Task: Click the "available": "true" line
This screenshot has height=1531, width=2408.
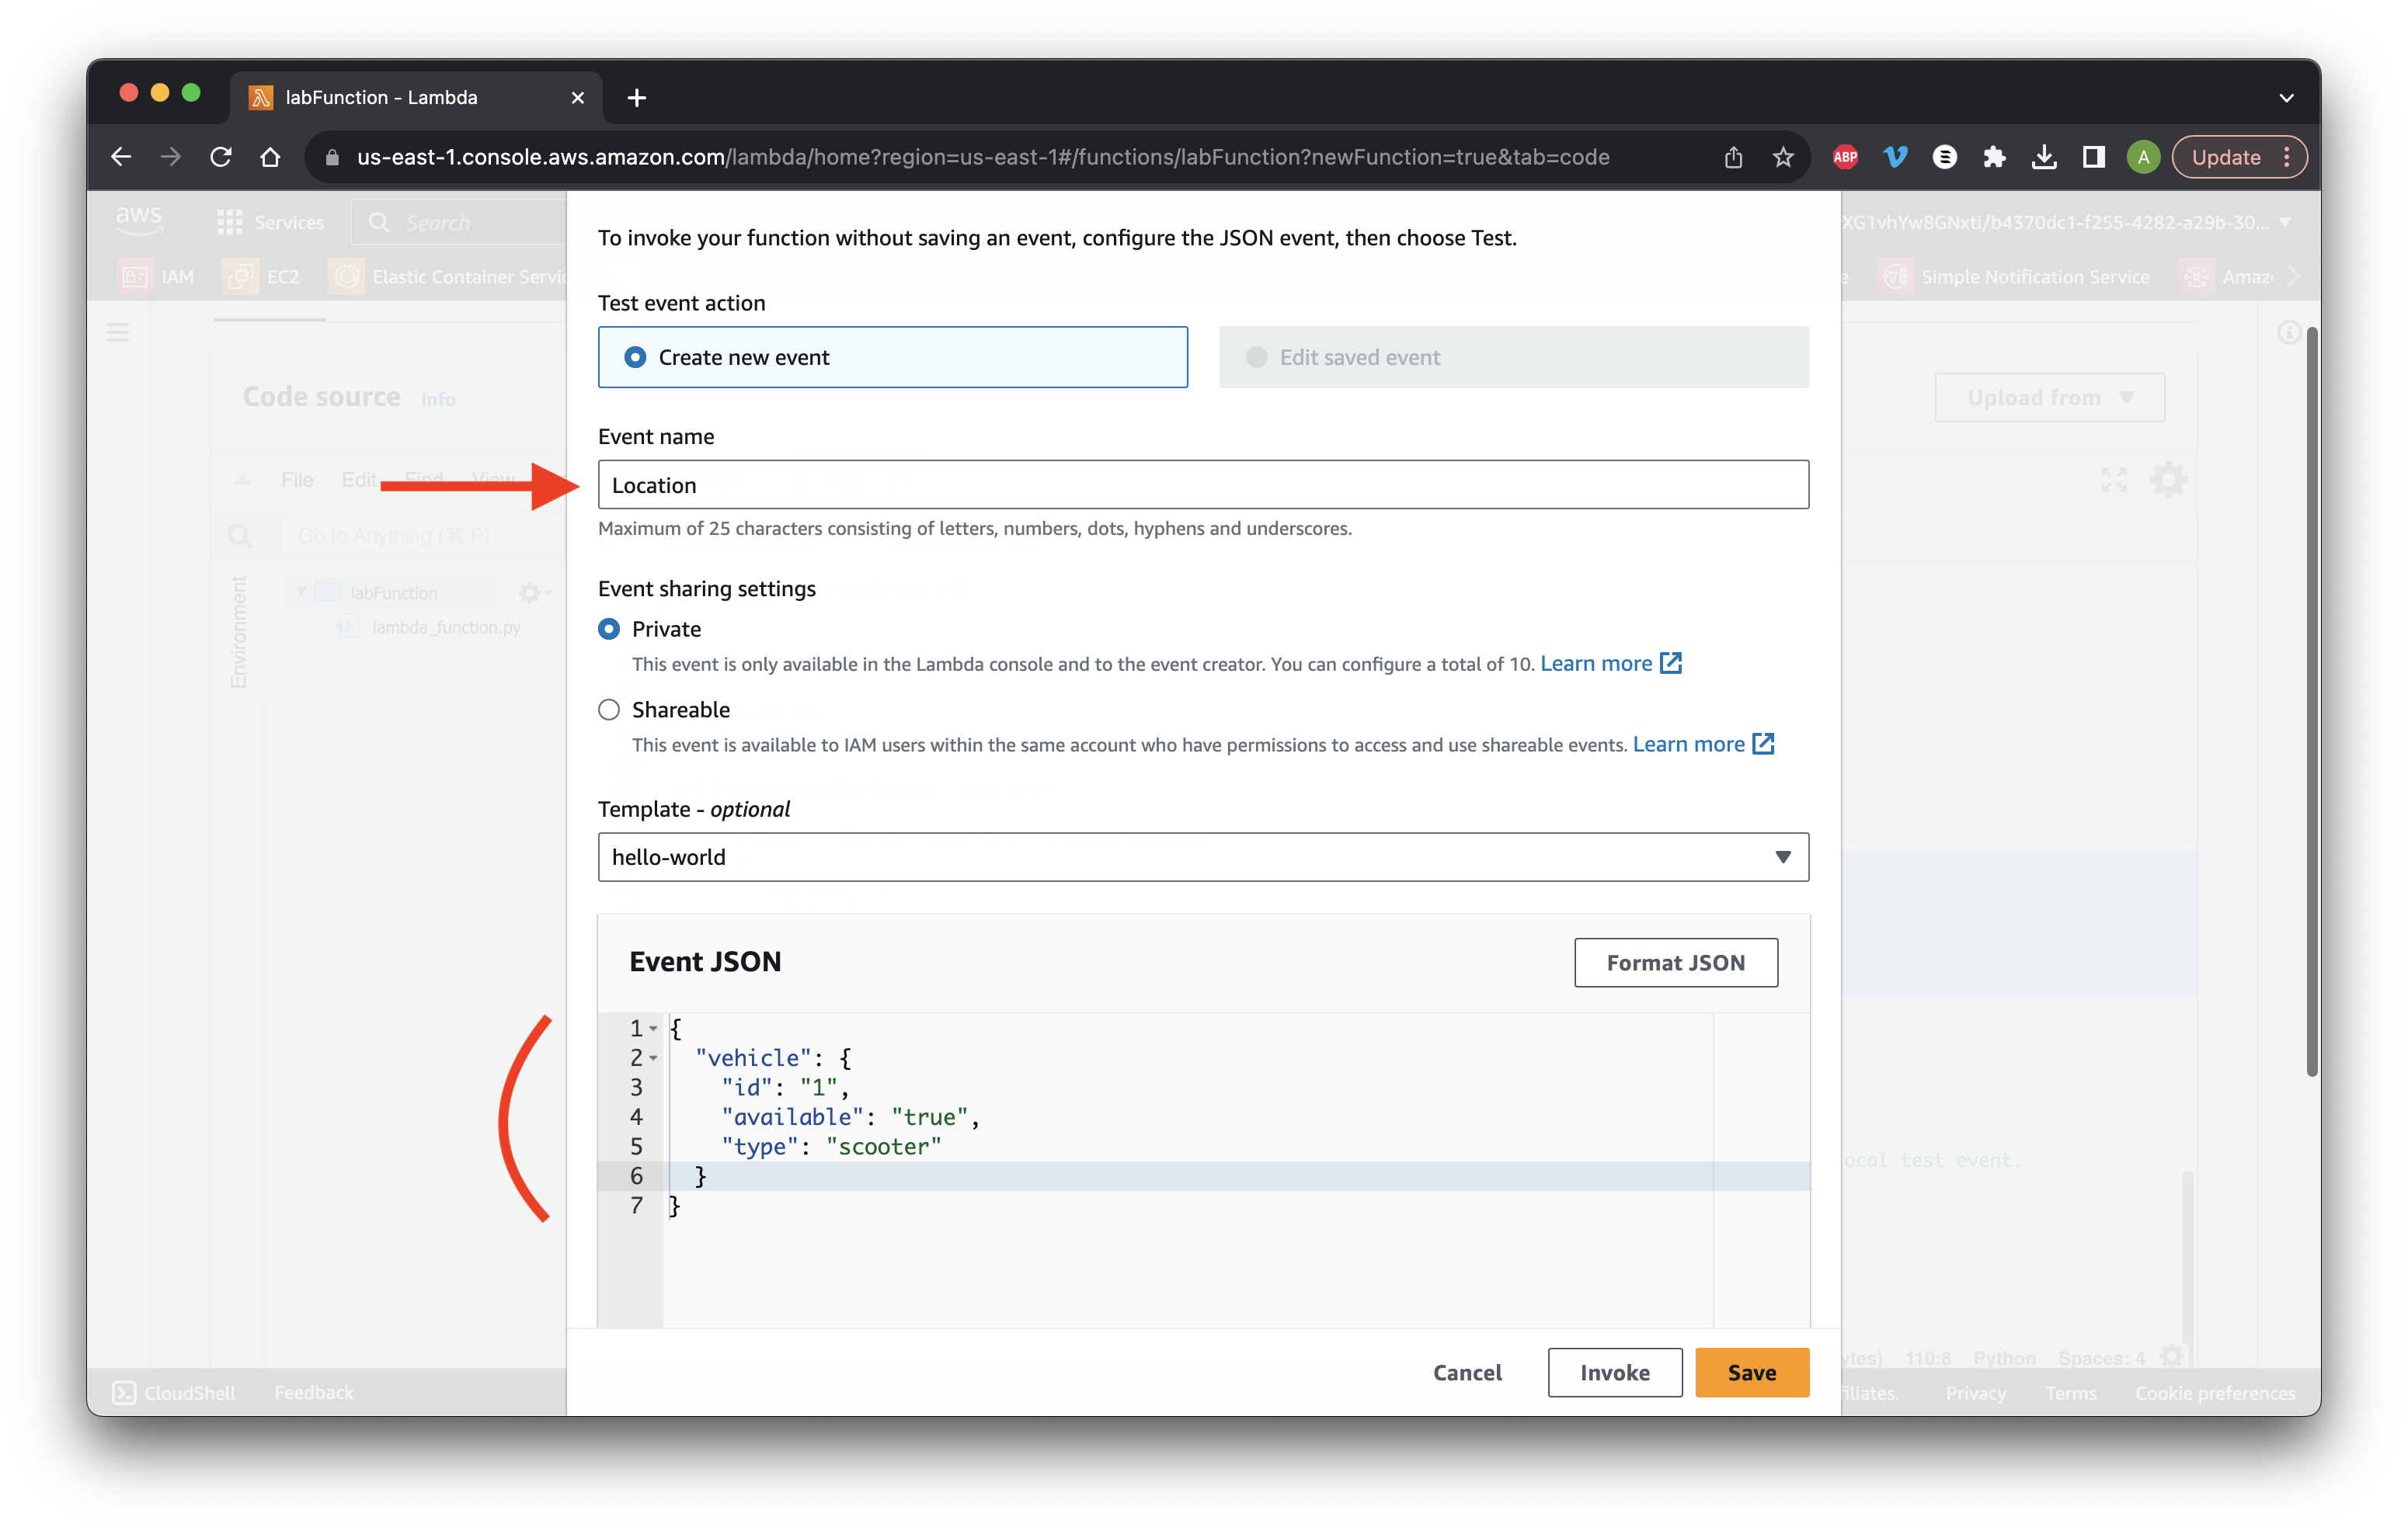Action: tap(850, 1116)
